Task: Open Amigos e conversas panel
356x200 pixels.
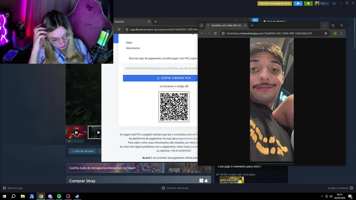Action: tap(340, 188)
